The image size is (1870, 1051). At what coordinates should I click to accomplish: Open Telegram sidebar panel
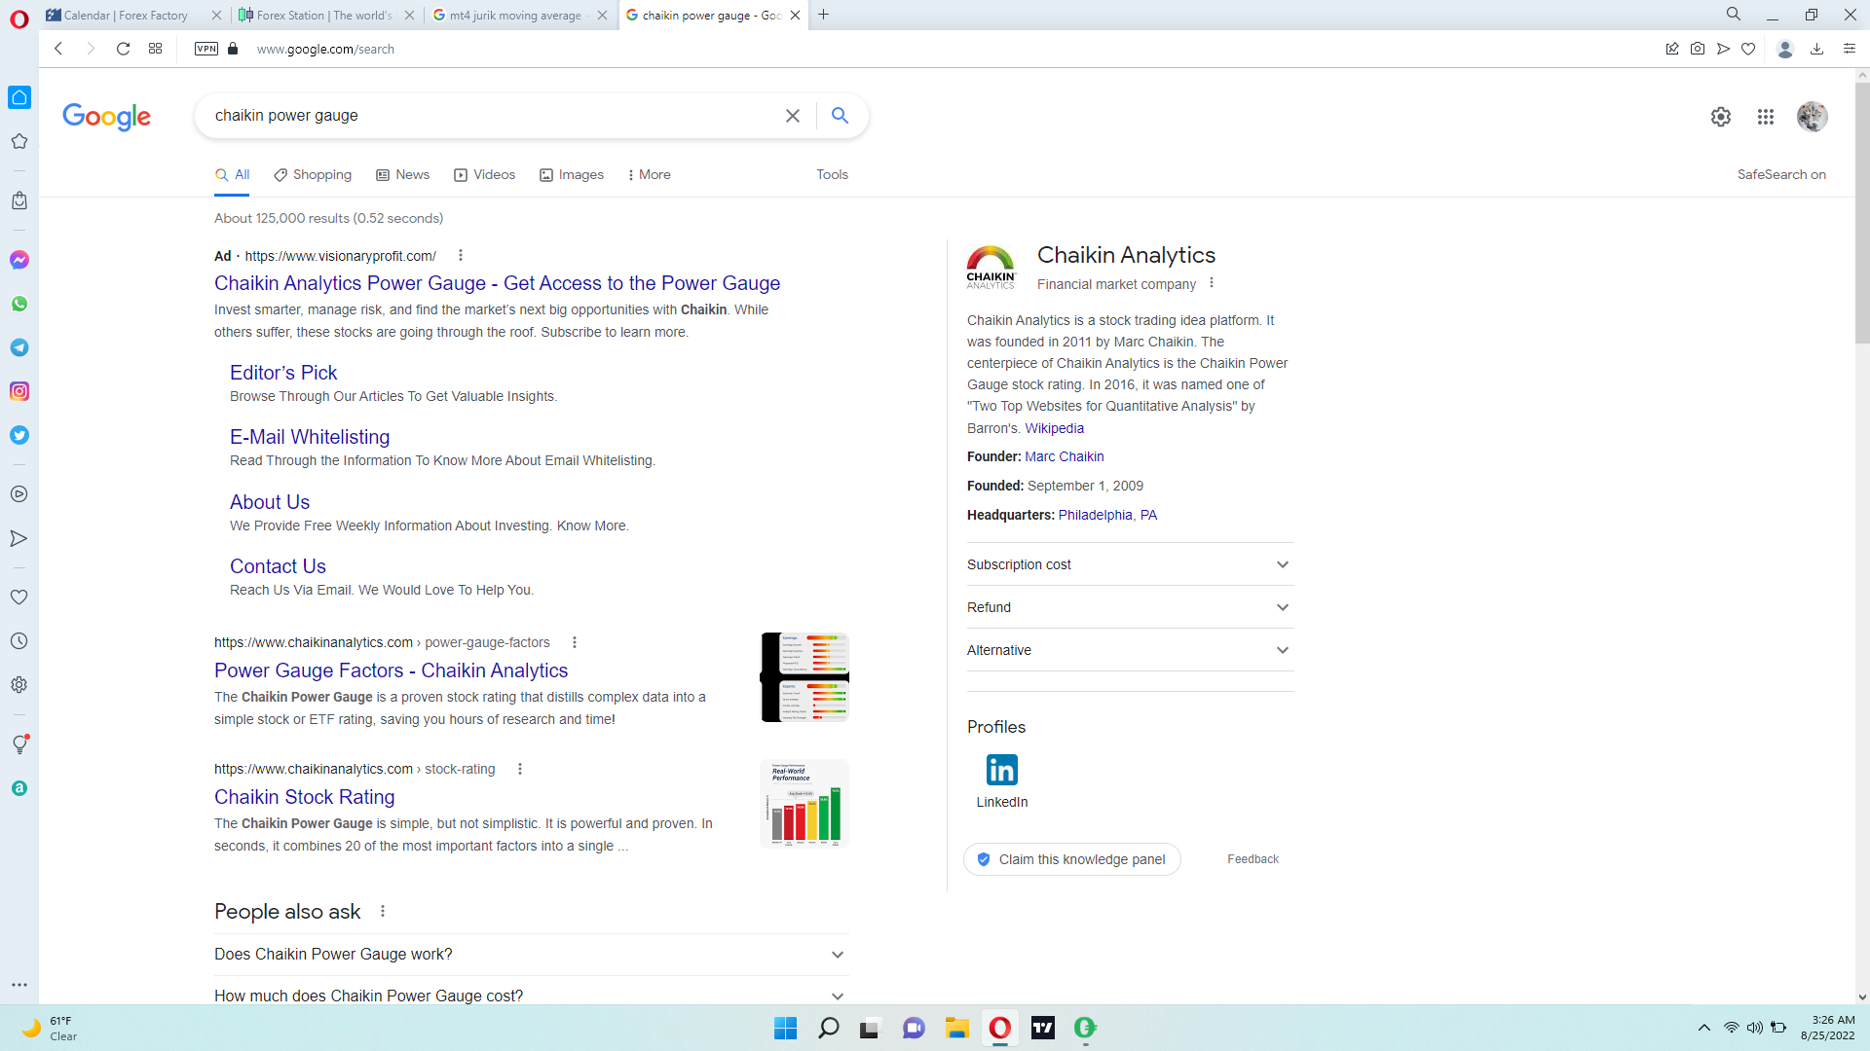tap(19, 347)
